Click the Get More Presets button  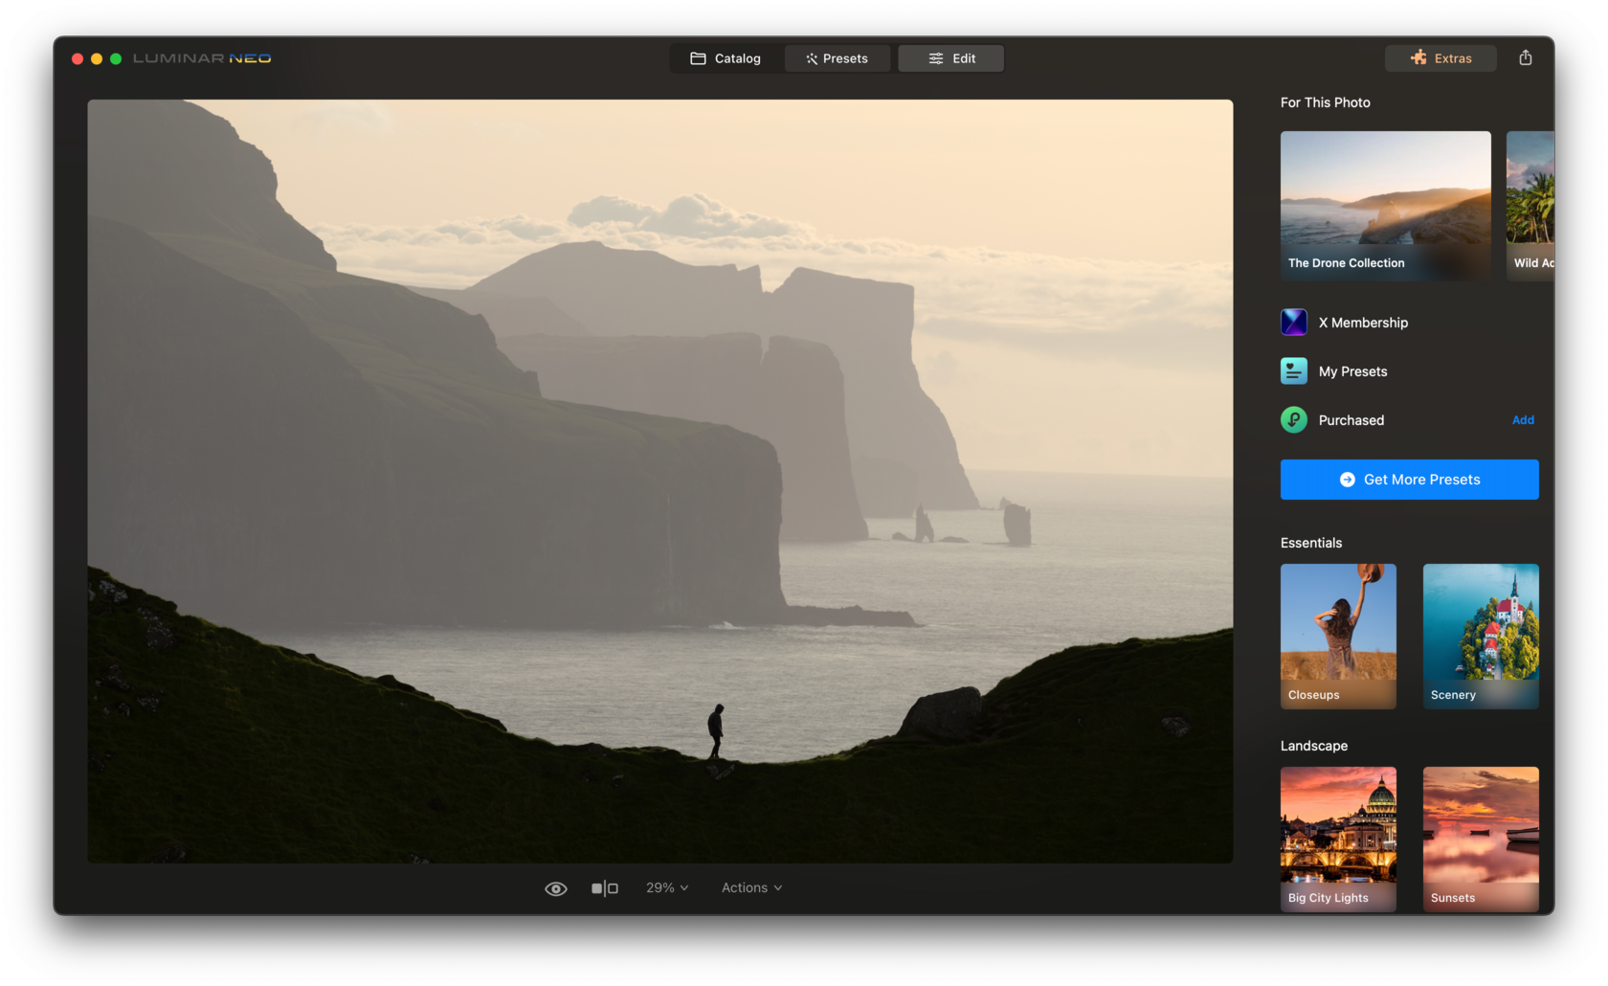[1409, 480]
